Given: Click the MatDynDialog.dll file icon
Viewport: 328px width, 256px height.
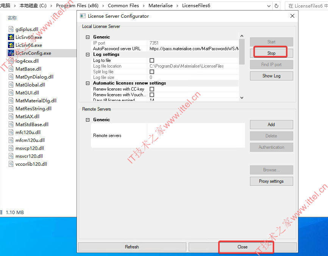Looking at the screenshot, I should (x=11, y=77).
